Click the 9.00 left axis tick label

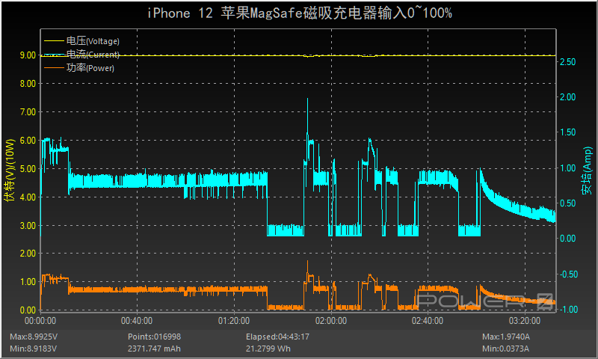(x=28, y=55)
